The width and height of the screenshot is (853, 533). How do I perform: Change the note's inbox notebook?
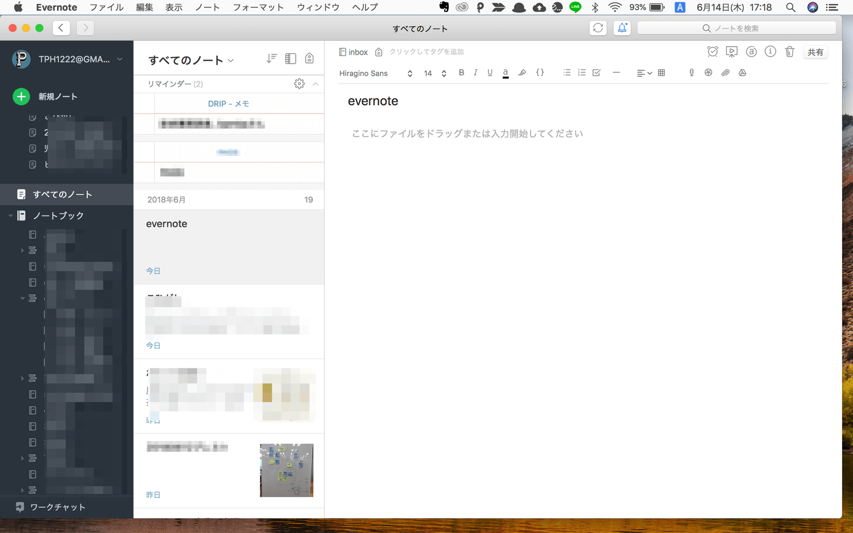point(353,52)
